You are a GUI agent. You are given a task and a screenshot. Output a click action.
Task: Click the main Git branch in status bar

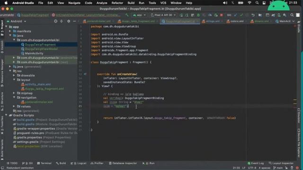pos(278,168)
